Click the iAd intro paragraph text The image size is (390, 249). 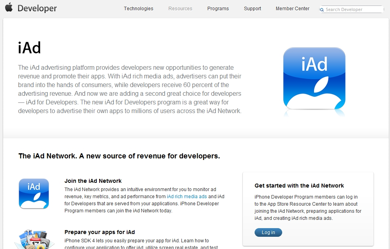[x=130, y=89]
